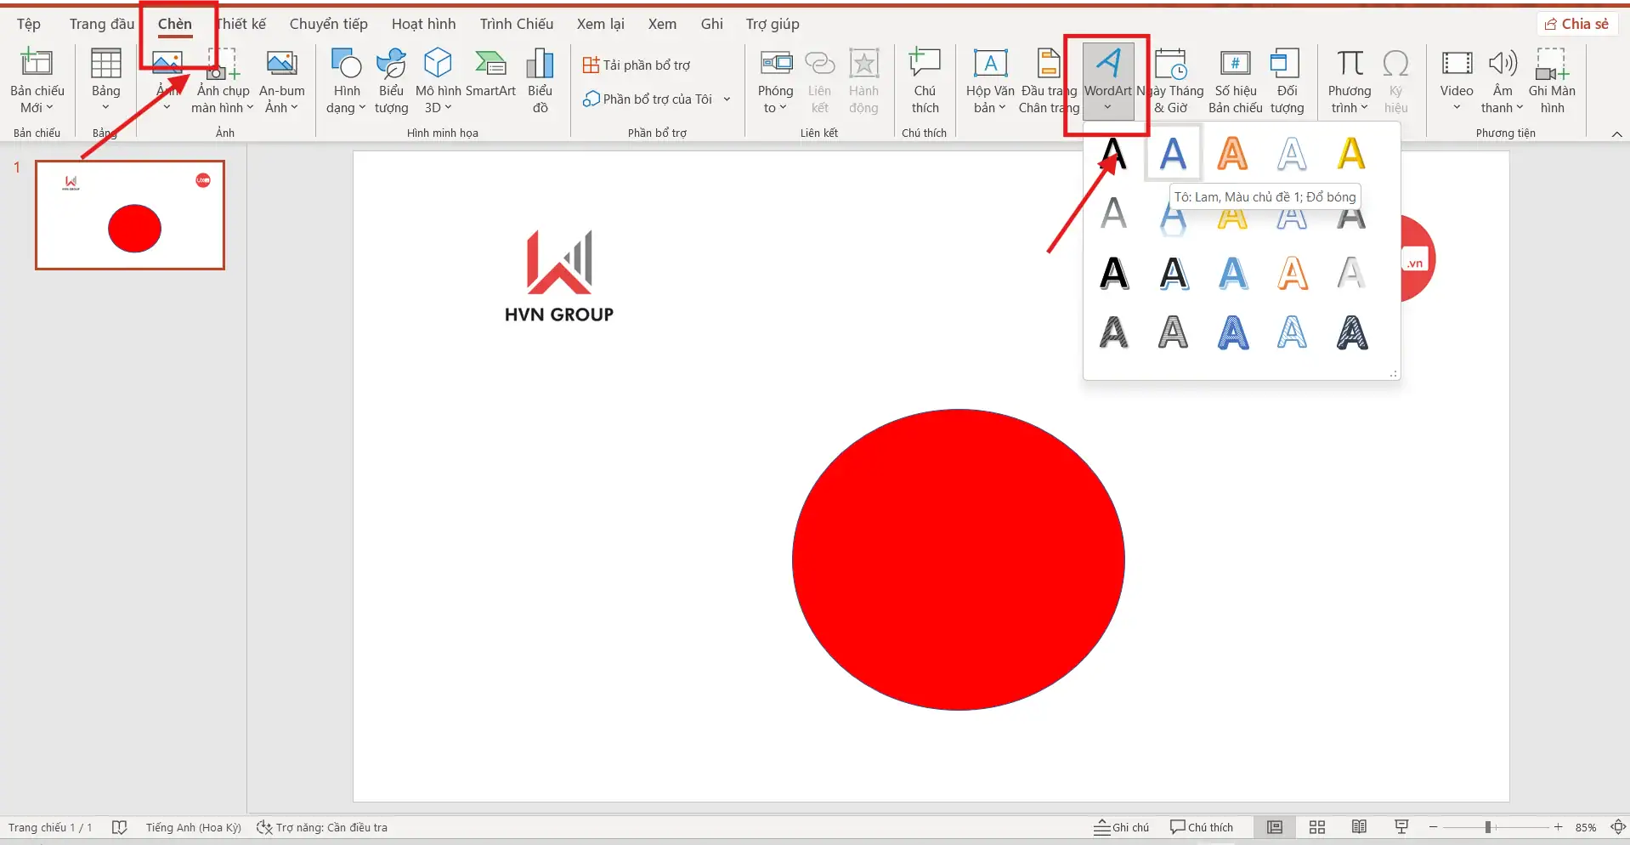Insert a chart with Biểu đồ
The image size is (1630, 845).
click(540, 80)
